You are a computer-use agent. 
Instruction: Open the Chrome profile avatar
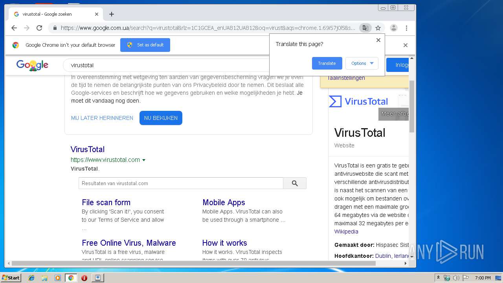coord(394,28)
